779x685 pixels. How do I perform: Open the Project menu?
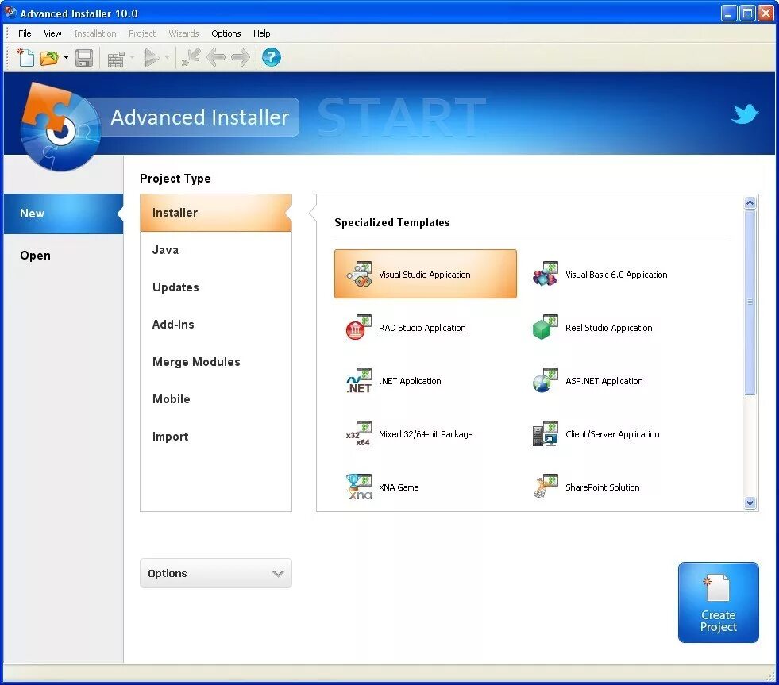click(x=142, y=33)
